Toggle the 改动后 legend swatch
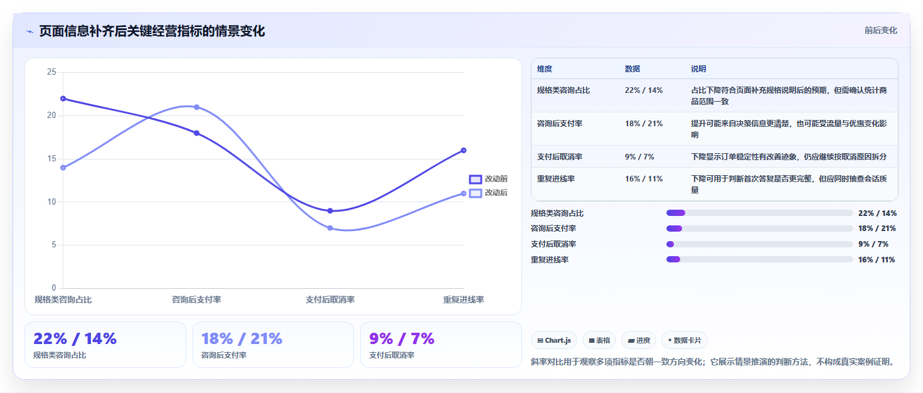 click(x=476, y=193)
